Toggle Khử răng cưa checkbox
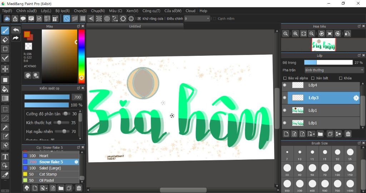This screenshot has height=193, width=366. (x=139, y=19)
